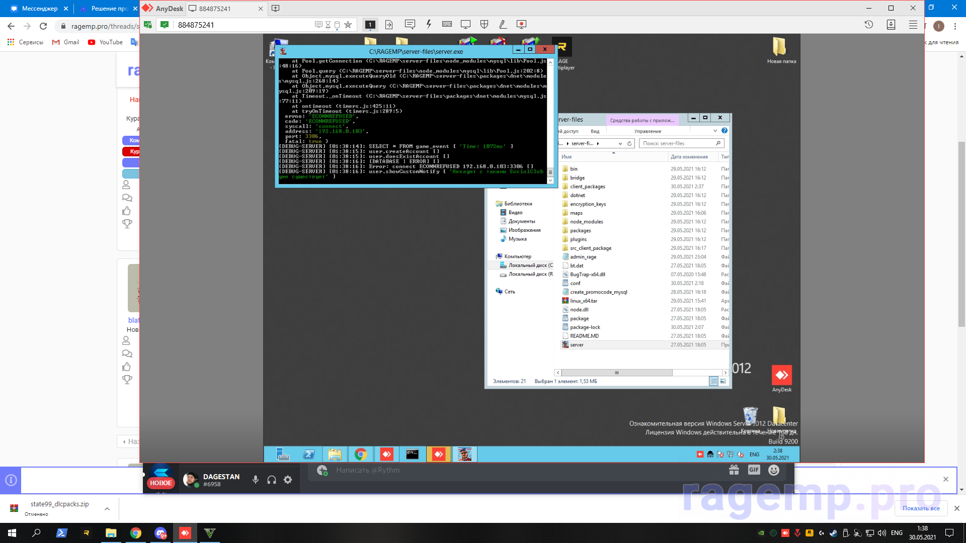The image size is (966, 543).
Task: Open Discord user settings gear
Action: (x=288, y=480)
